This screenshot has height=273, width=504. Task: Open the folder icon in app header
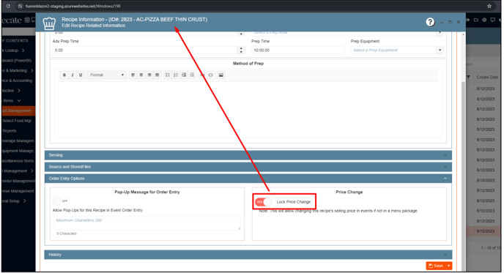pyautogui.click(x=476, y=20)
